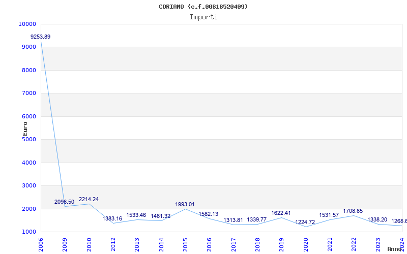The height and width of the screenshot is (254, 407).
Task: Click the 2016 year label
Action: [210, 245]
